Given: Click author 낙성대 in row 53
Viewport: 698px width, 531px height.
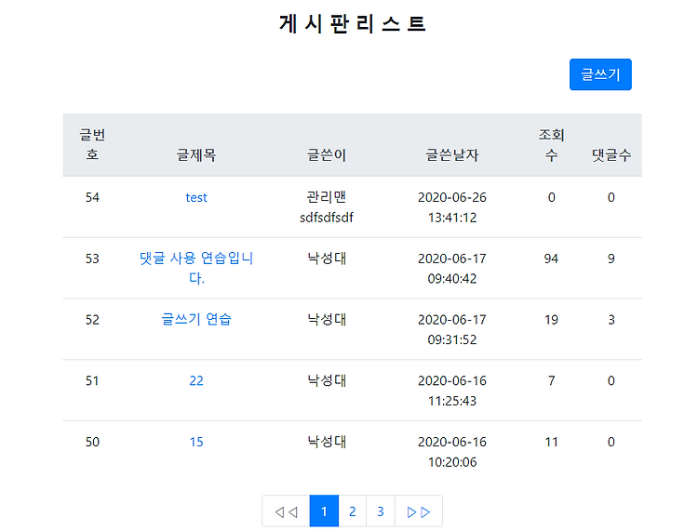Looking at the screenshot, I should tap(327, 259).
